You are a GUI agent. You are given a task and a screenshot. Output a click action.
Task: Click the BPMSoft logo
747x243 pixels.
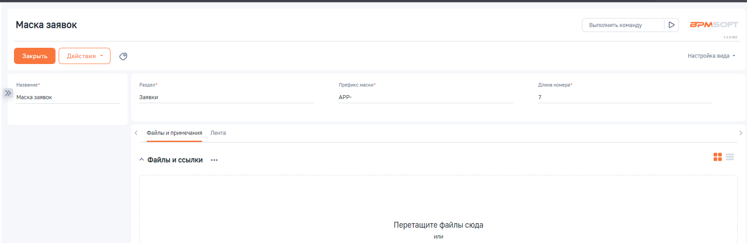(x=714, y=25)
